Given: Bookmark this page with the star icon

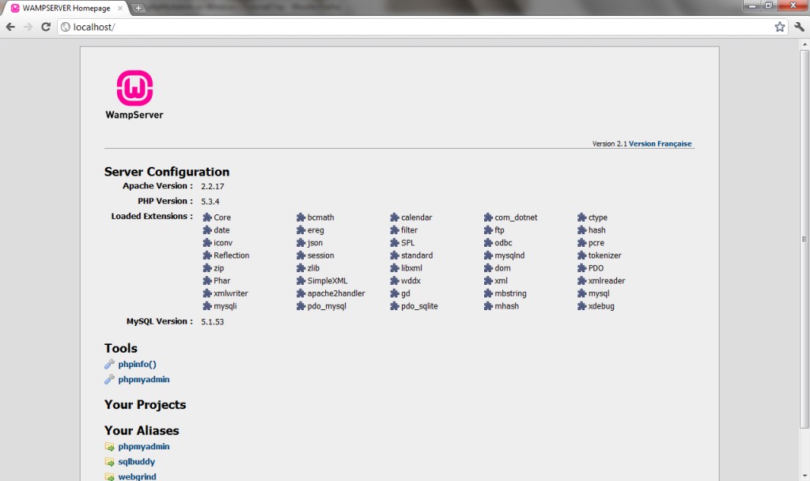Looking at the screenshot, I should click(779, 27).
